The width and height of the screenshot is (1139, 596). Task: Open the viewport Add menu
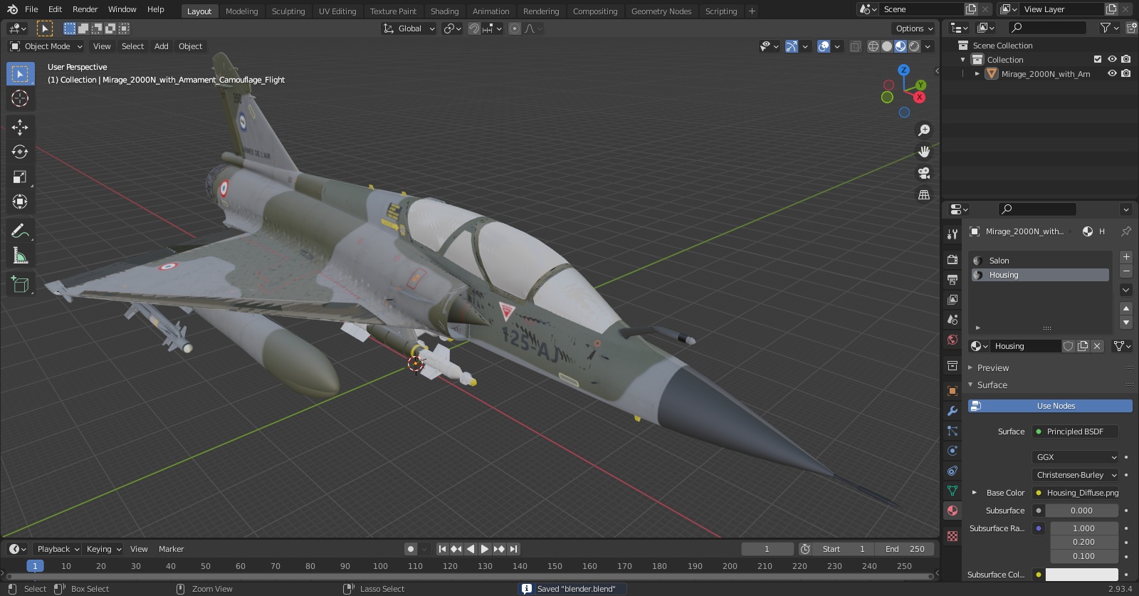tap(162, 46)
